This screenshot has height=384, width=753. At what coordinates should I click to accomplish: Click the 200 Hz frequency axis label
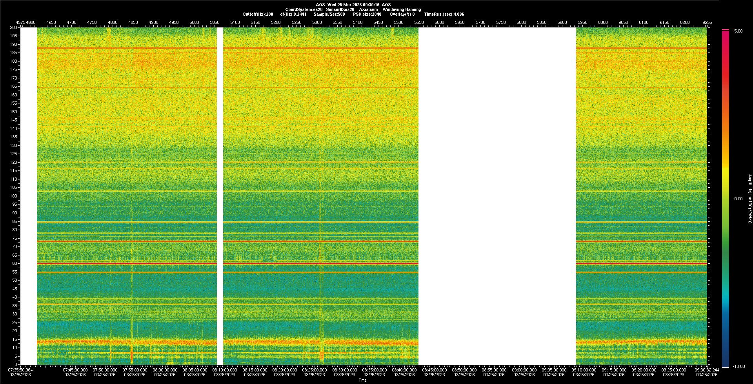click(13, 27)
